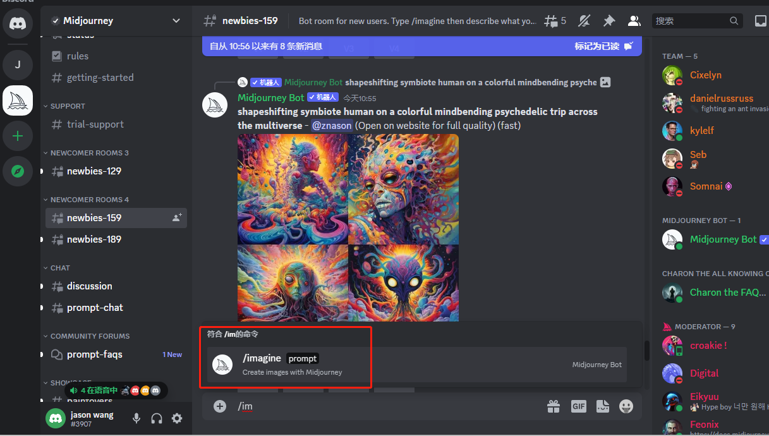Open sticker picker icon
This screenshot has height=436, width=769.
coord(603,406)
